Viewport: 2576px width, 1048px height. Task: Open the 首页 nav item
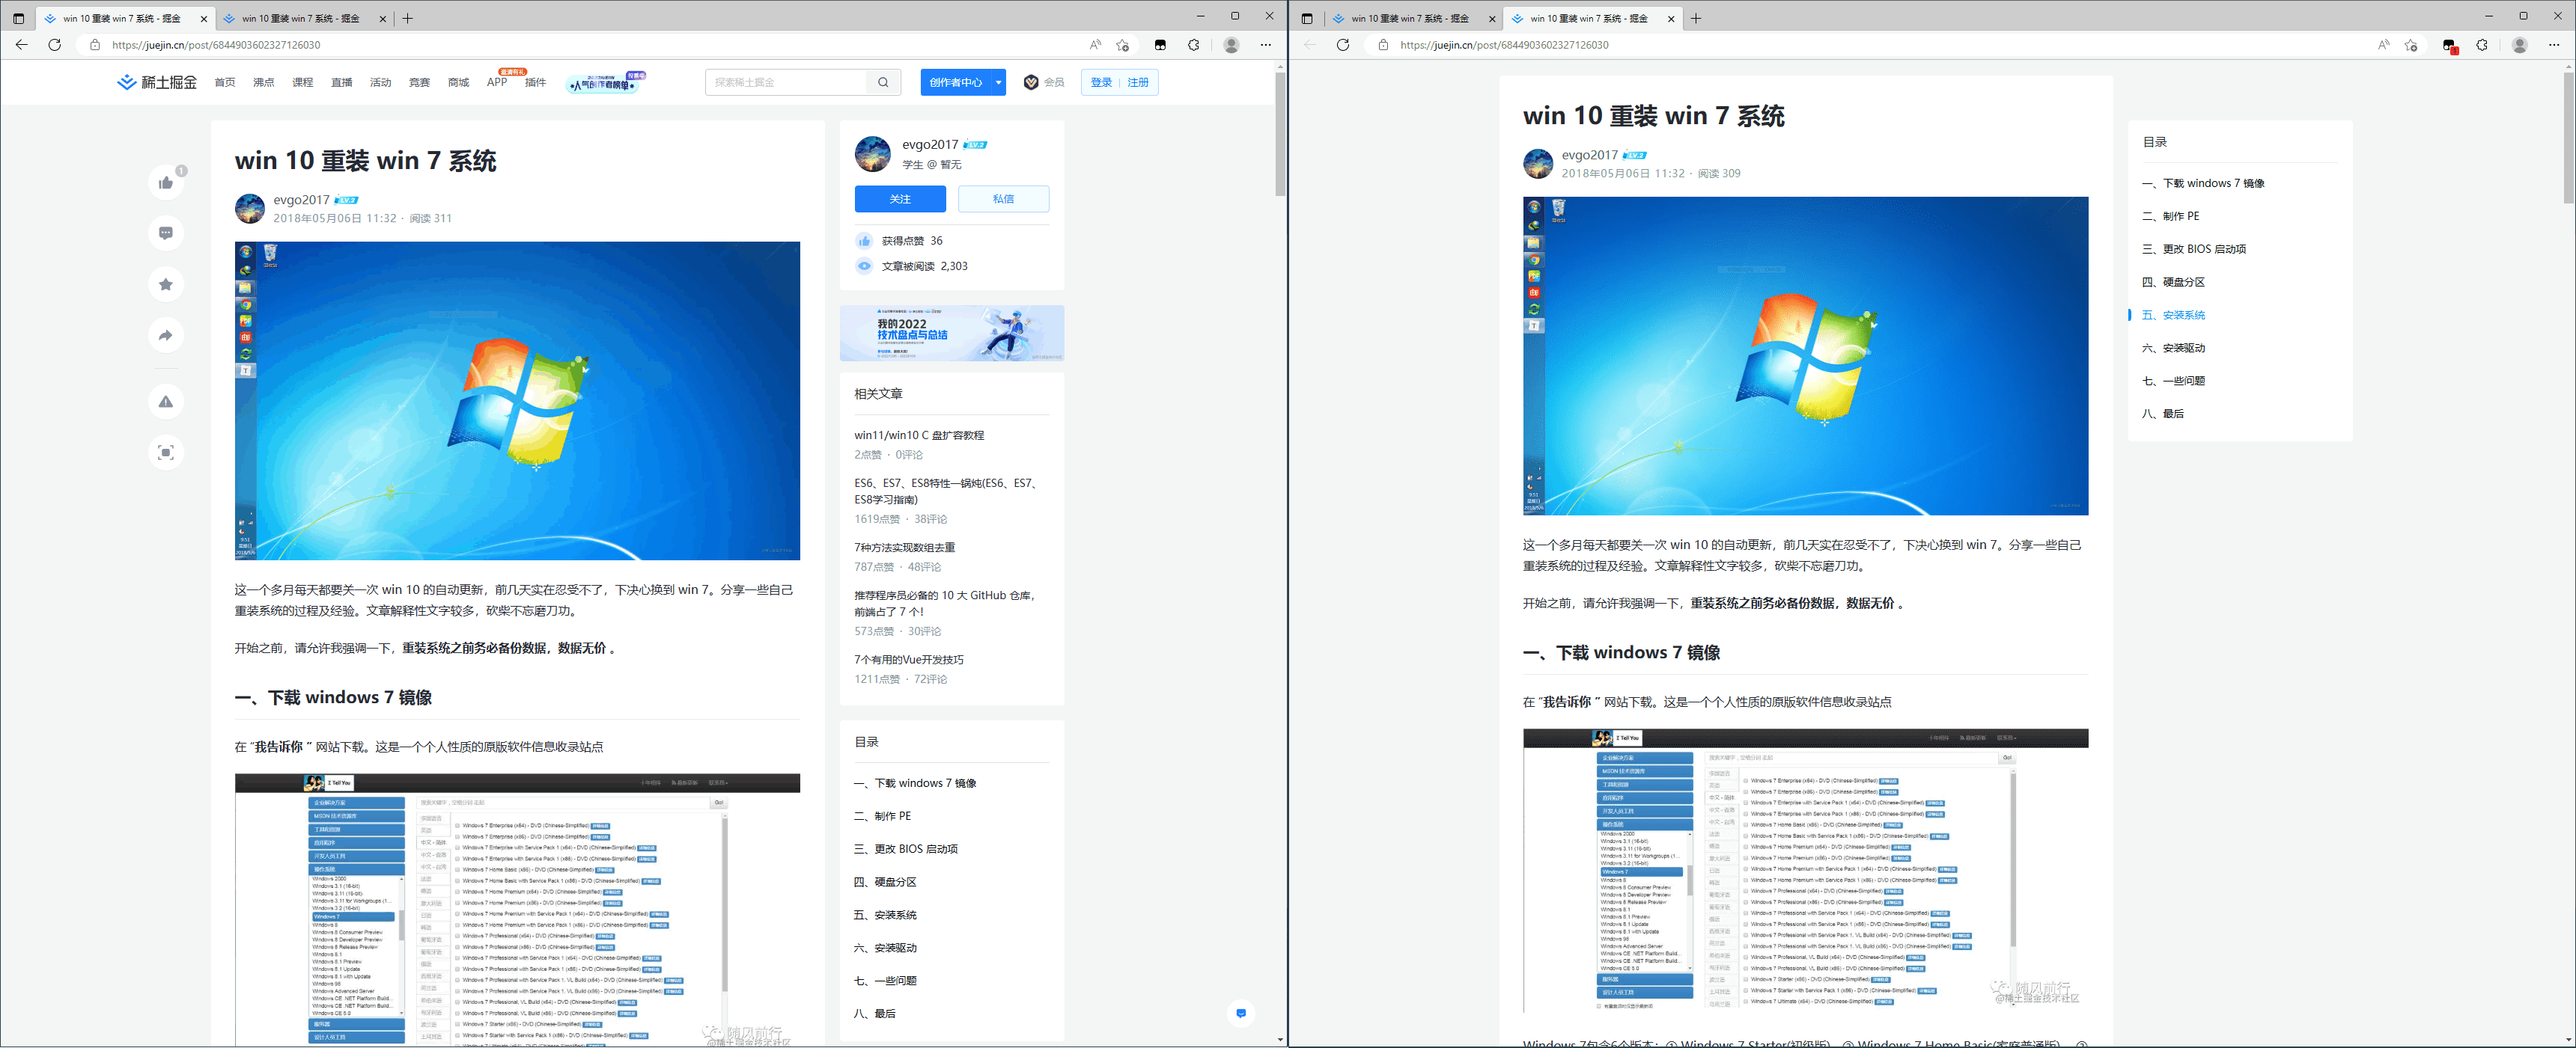click(x=225, y=83)
